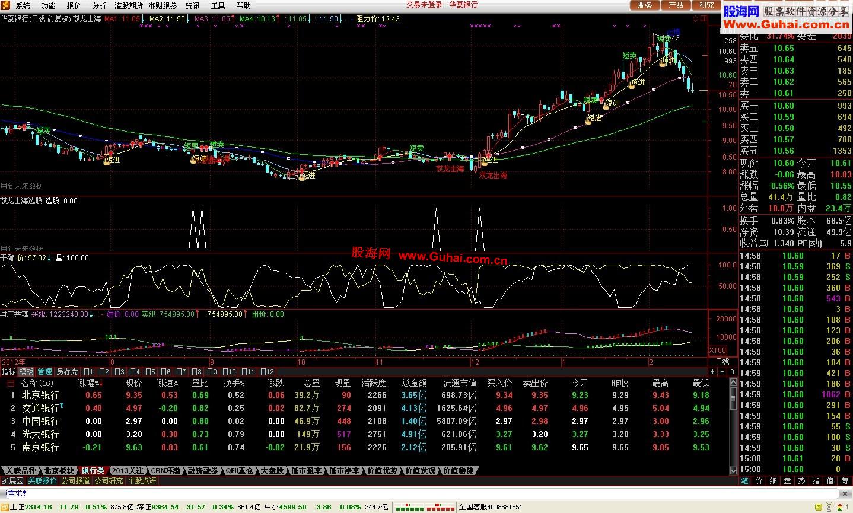Switch to template 日3

pyautogui.click(x=119, y=372)
